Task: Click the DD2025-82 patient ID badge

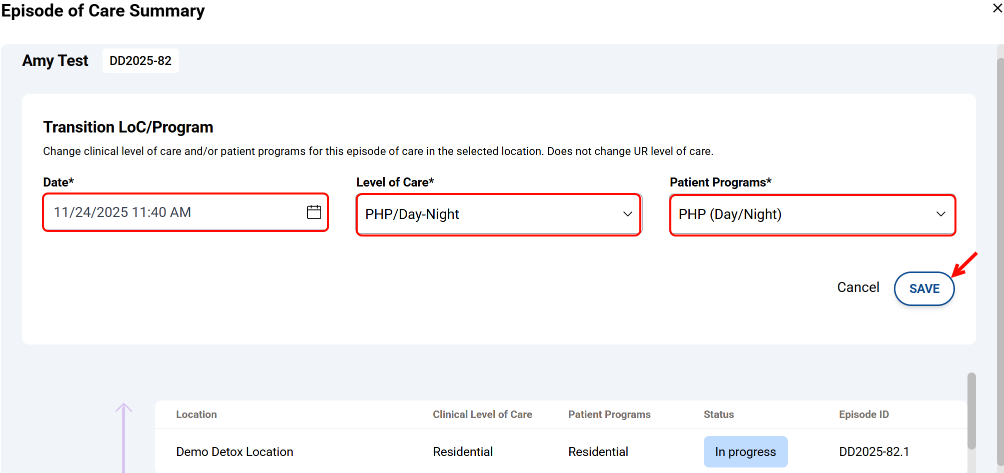Action: click(140, 61)
